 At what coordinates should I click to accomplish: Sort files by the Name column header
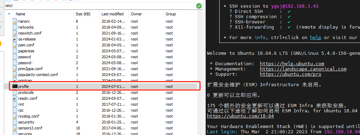pos(21,14)
